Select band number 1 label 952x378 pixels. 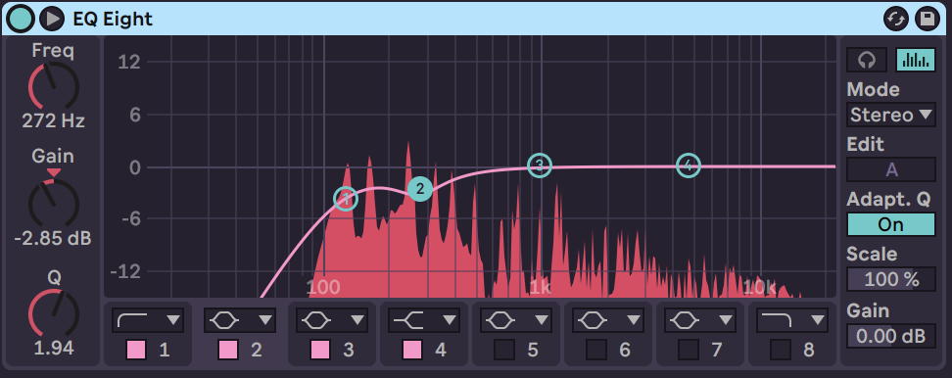pos(164,350)
